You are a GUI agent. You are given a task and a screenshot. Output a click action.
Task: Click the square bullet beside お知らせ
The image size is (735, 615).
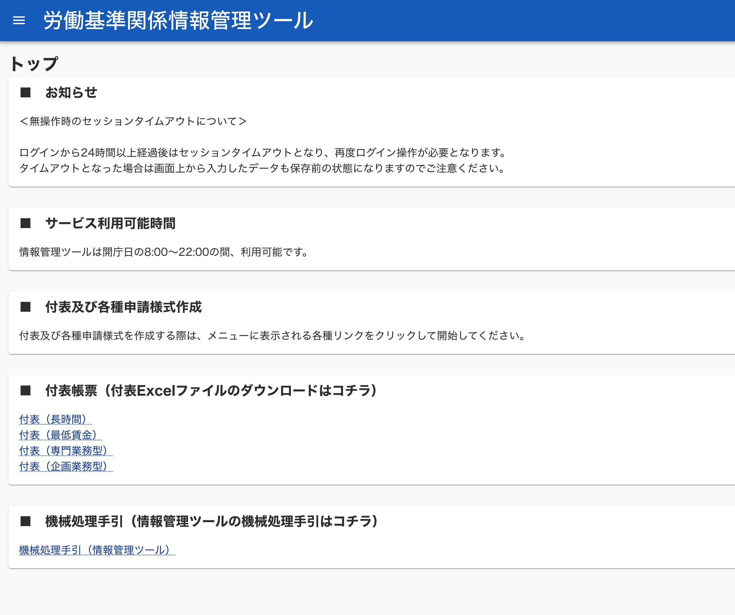(x=26, y=93)
